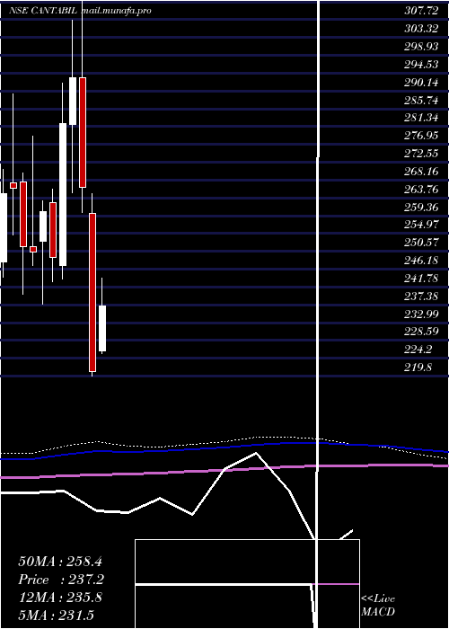Click the <<Live MACD label
449x629 pixels.
click(378, 605)
